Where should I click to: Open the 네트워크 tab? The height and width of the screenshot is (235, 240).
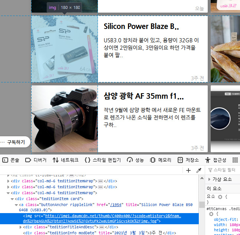(66, 160)
